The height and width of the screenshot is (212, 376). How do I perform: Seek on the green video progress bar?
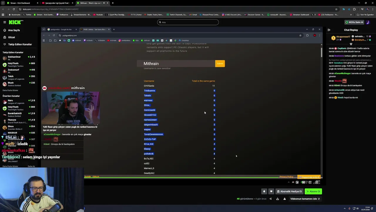point(203,178)
